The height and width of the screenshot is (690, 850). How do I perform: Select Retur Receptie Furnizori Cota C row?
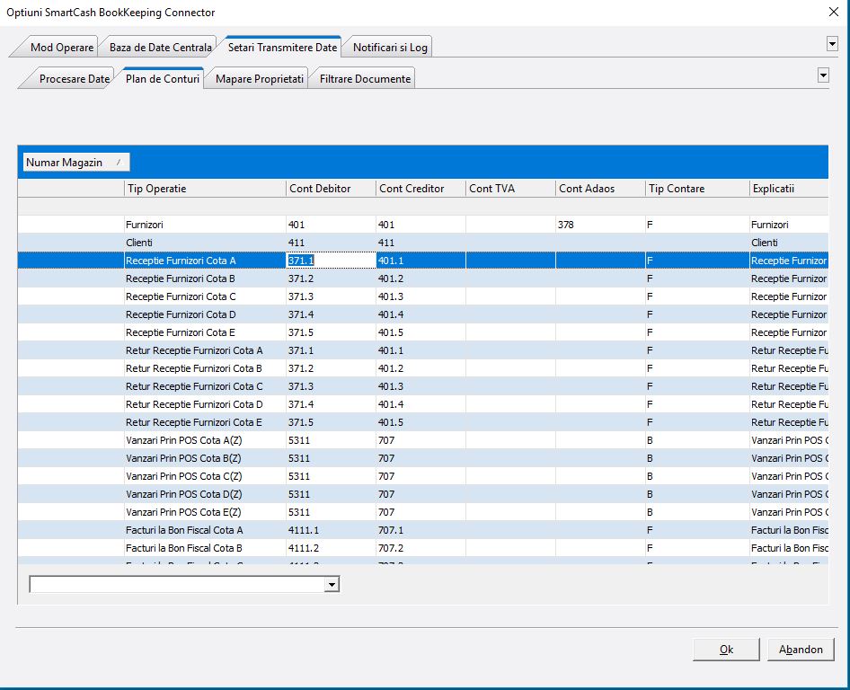pos(423,386)
